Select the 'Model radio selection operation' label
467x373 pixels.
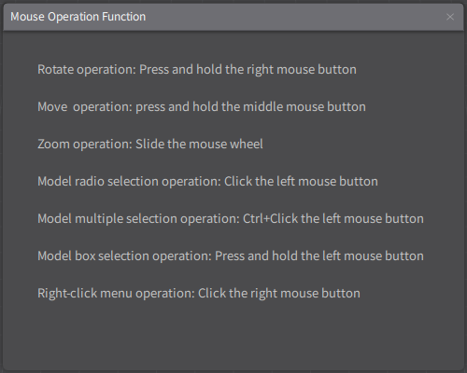coord(129,182)
